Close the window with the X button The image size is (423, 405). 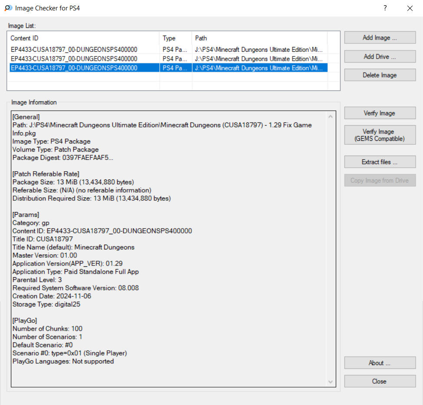(410, 8)
